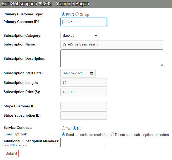Choose Do not send subscription reminders

pyautogui.click(x=112, y=134)
